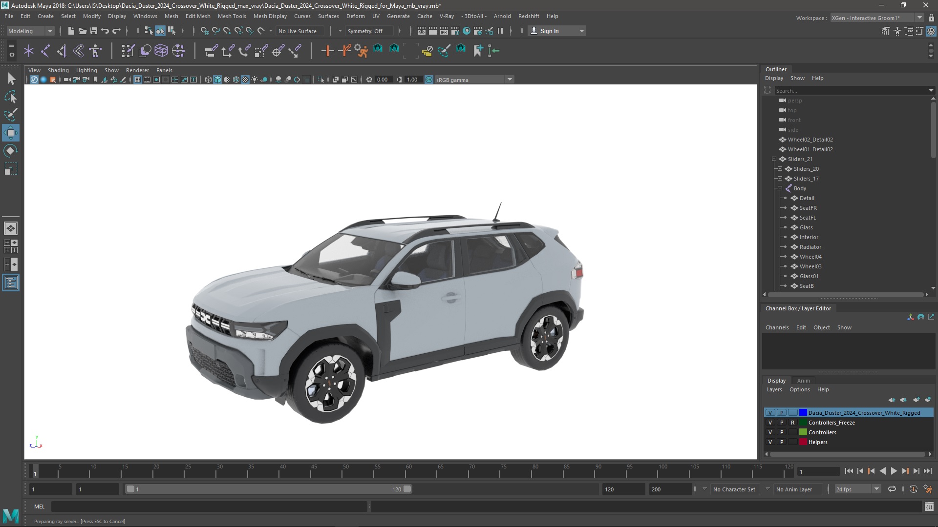Viewport: 938px width, 527px height.
Task: Click the Play backwards button
Action: [882, 471]
